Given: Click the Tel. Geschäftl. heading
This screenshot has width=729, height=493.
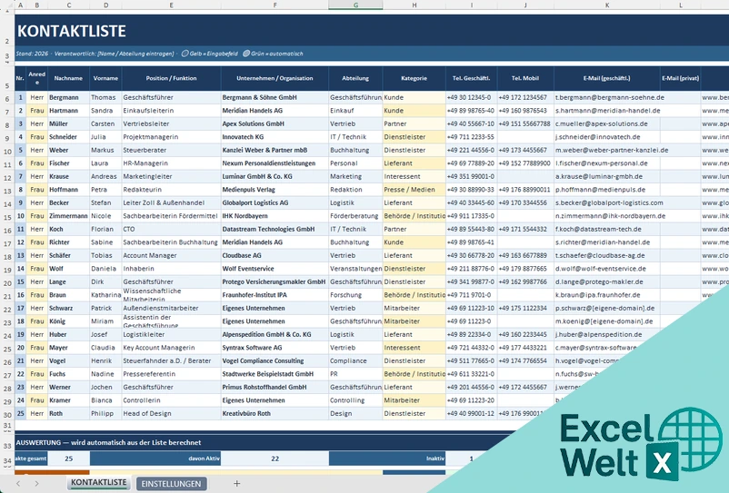Looking at the screenshot, I should coord(472,78).
